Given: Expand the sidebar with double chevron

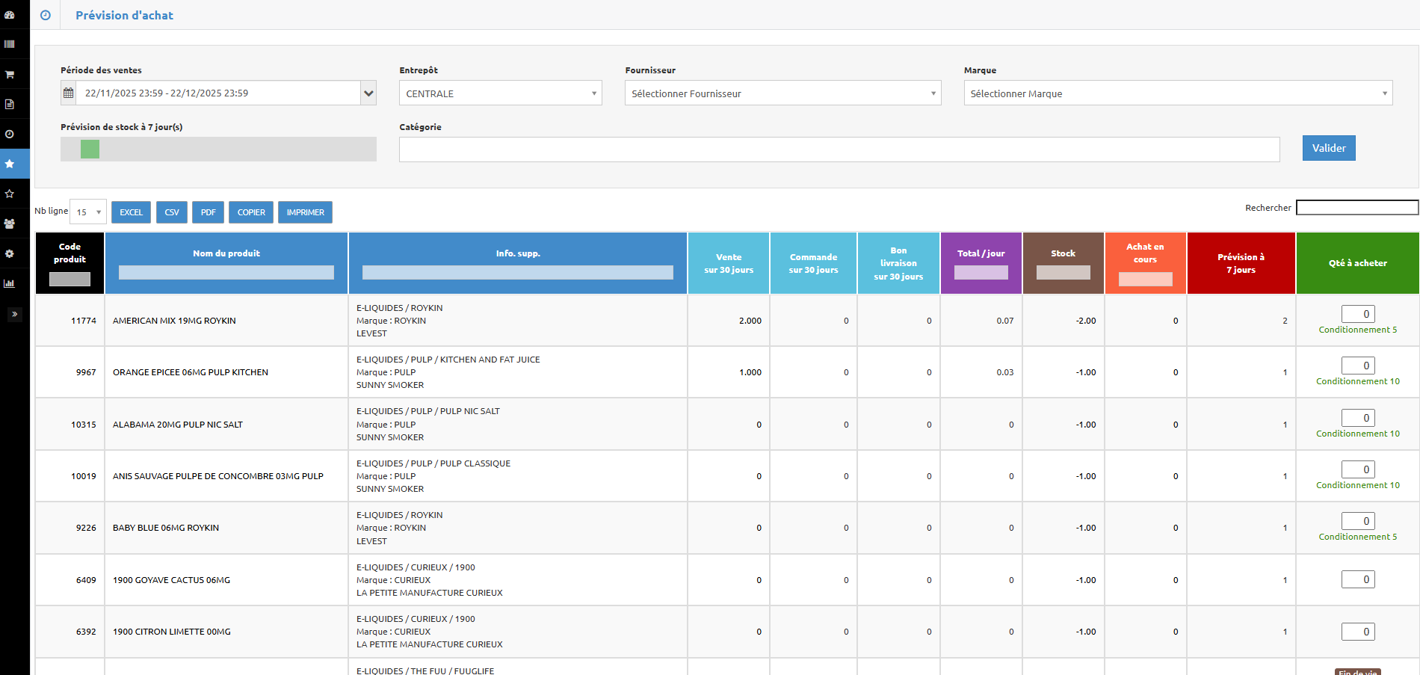Looking at the screenshot, I should point(14,314).
